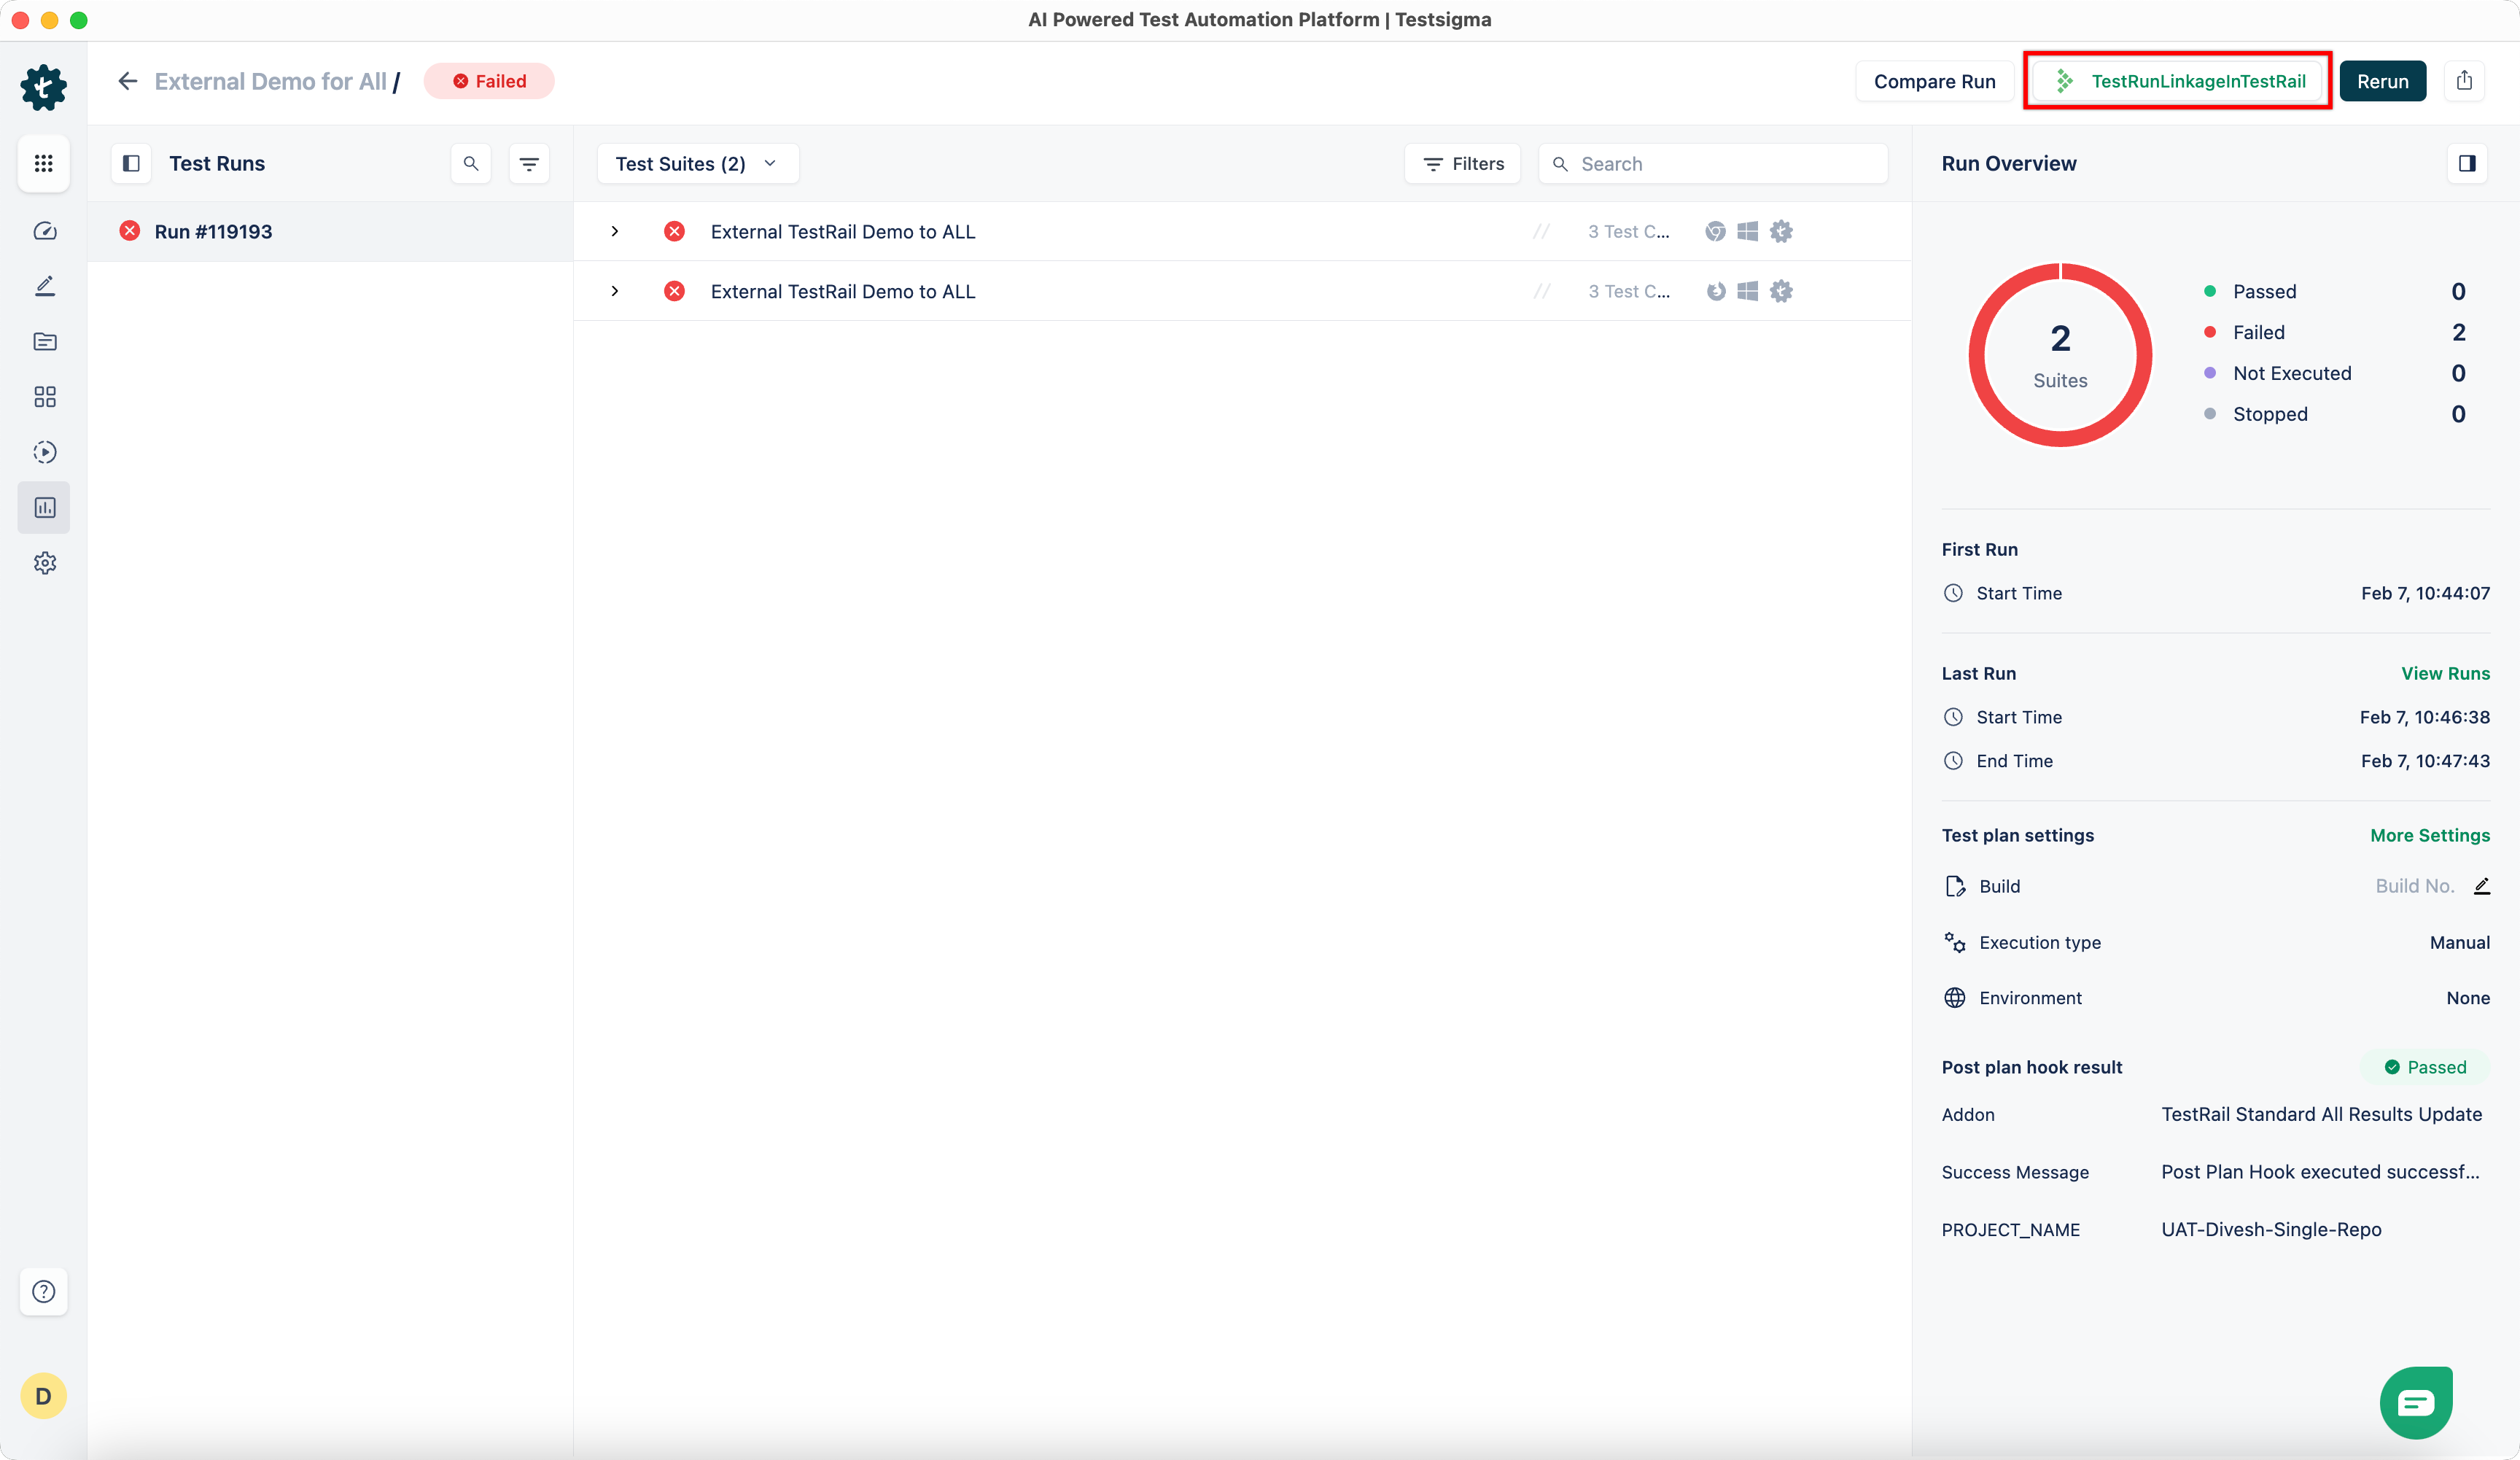Open the apps grid menu icon
Image resolution: width=2520 pixels, height=1460 pixels.
coord(43,163)
